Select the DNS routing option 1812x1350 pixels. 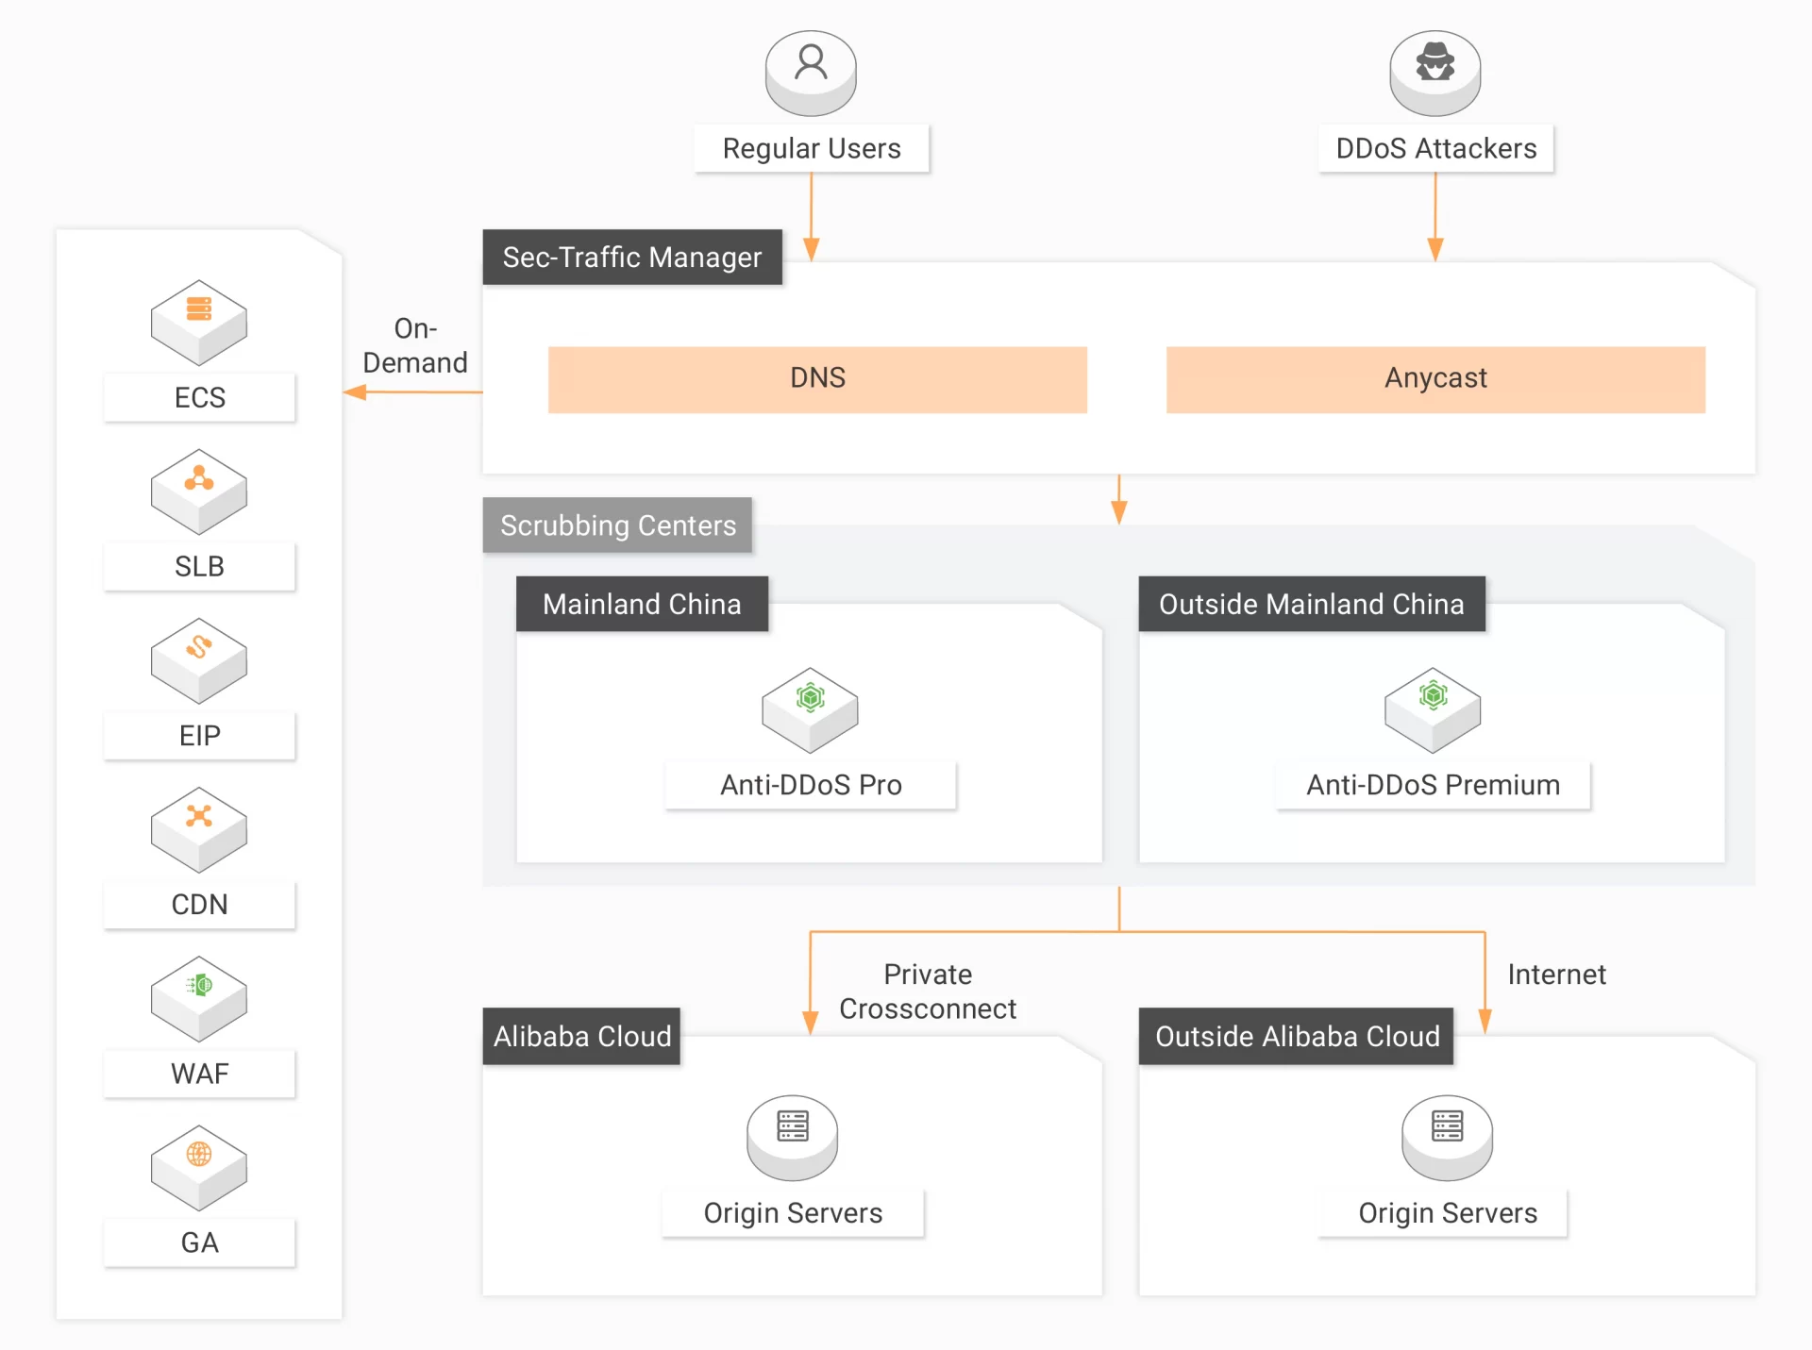(816, 378)
